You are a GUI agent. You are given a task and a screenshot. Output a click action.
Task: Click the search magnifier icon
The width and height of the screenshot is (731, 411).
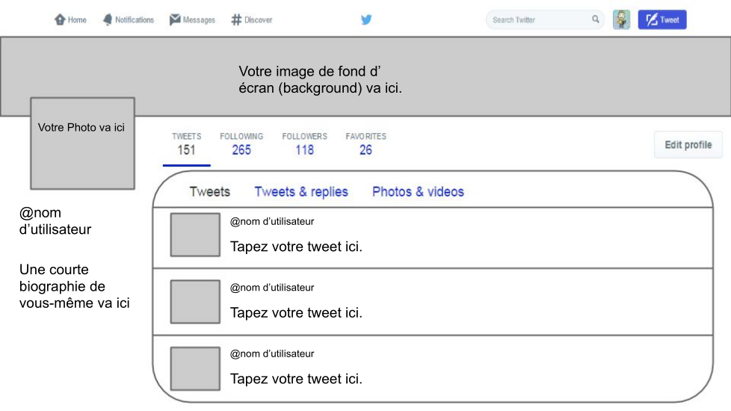click(596, 19)
